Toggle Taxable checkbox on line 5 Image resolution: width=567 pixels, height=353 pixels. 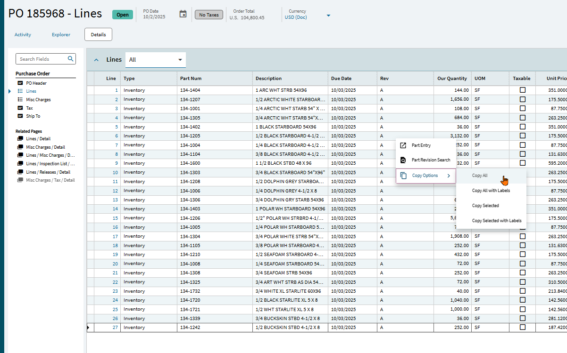(523, 127)
